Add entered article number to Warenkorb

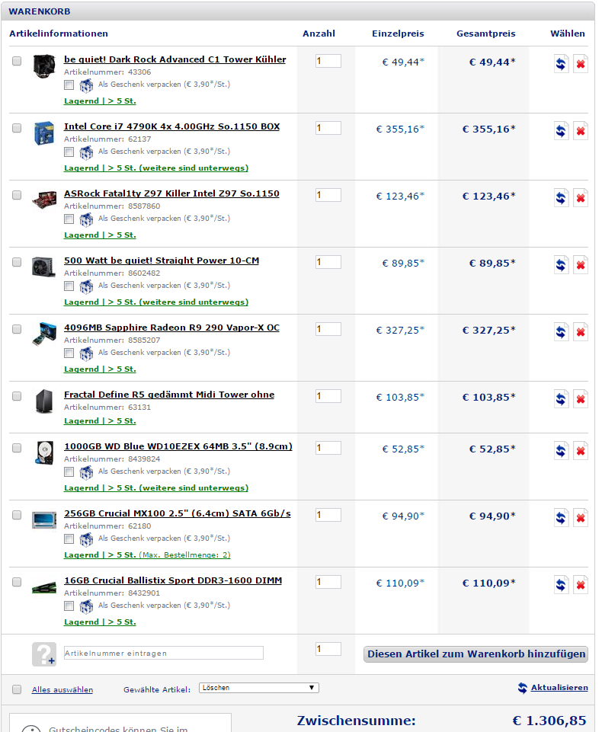click(x=476, y=654)
